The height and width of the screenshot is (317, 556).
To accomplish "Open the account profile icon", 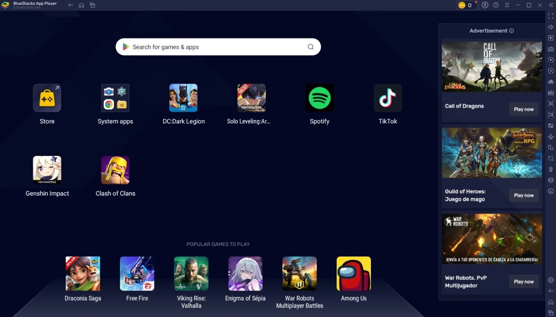I will tap(485, 5).
